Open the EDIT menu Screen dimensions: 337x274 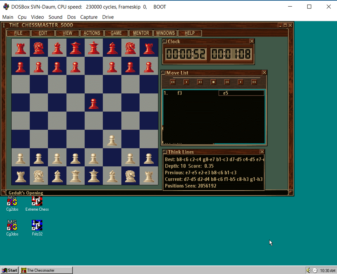tap(43, 33)
